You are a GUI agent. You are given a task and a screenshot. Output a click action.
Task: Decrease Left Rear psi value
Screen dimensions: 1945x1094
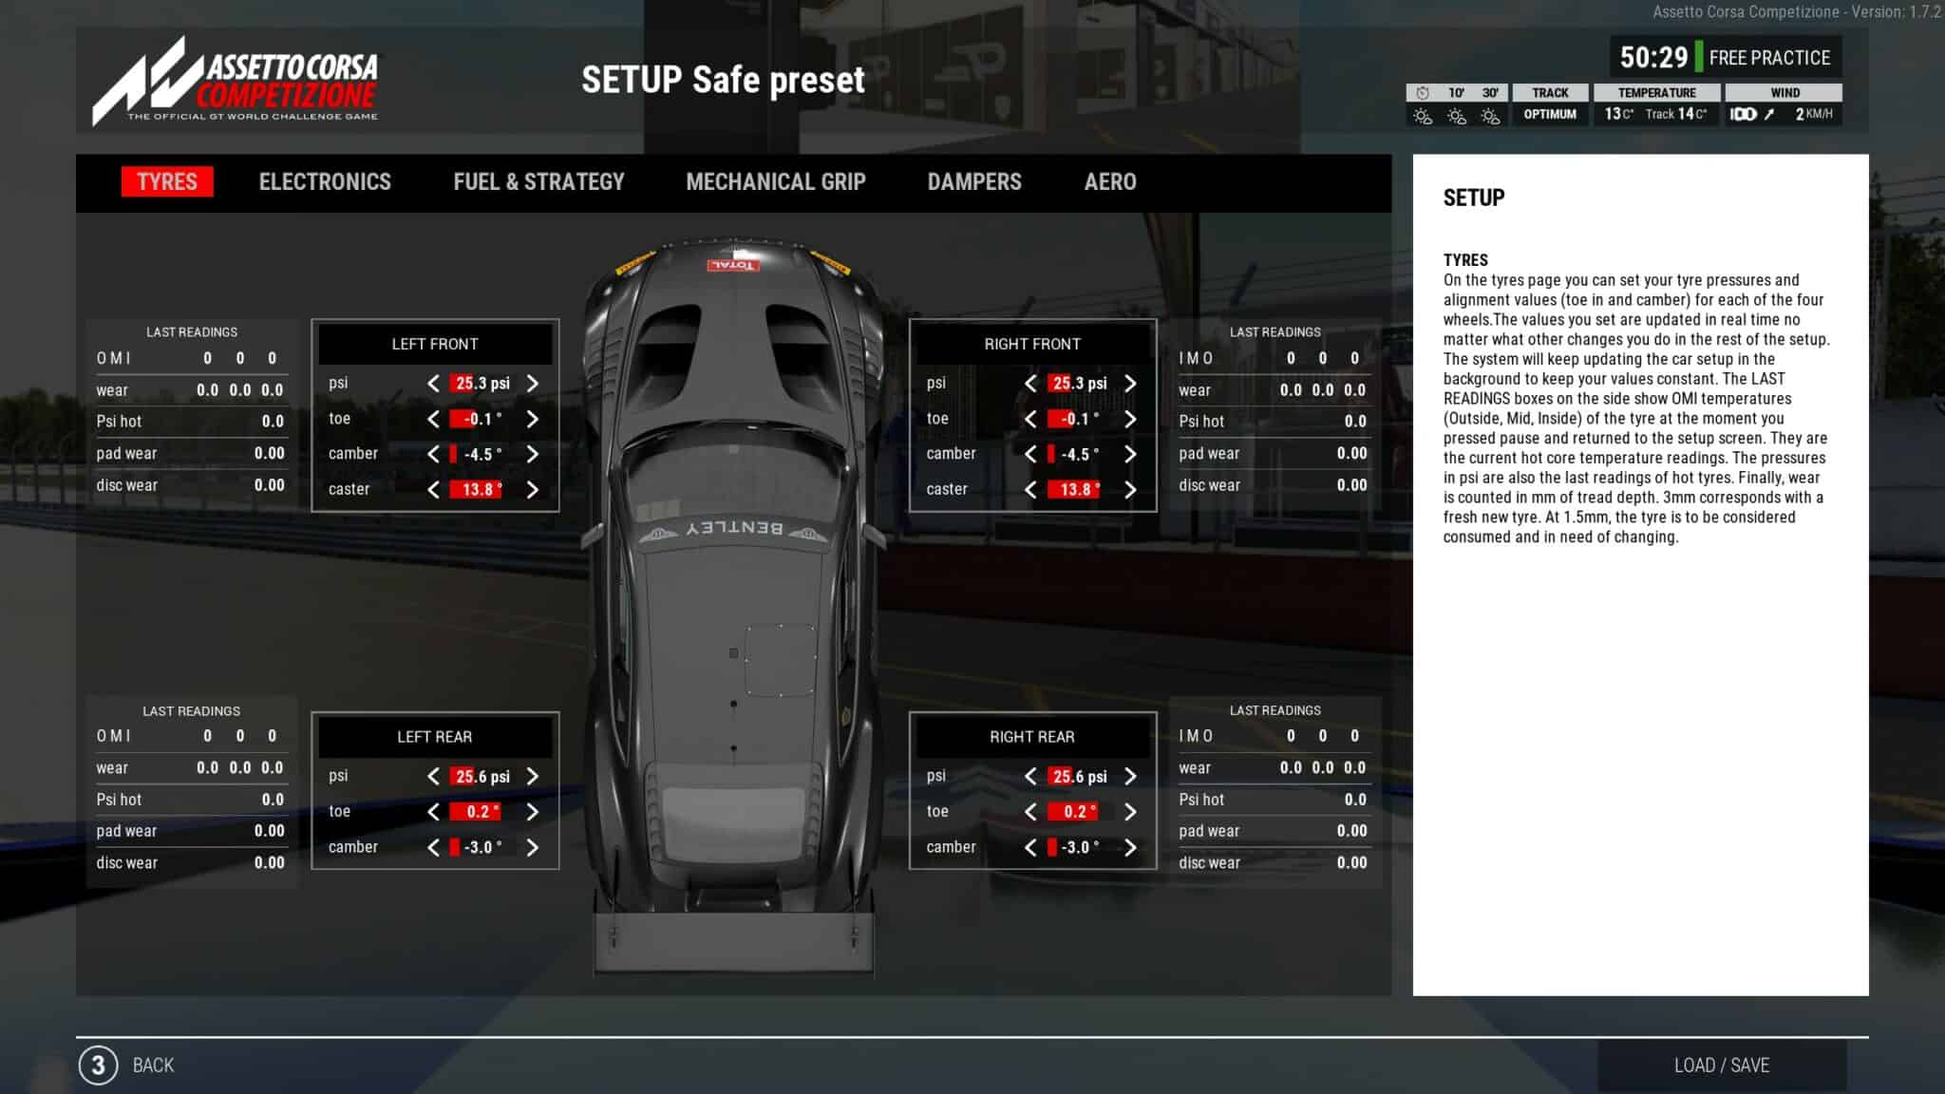[433, 775]
